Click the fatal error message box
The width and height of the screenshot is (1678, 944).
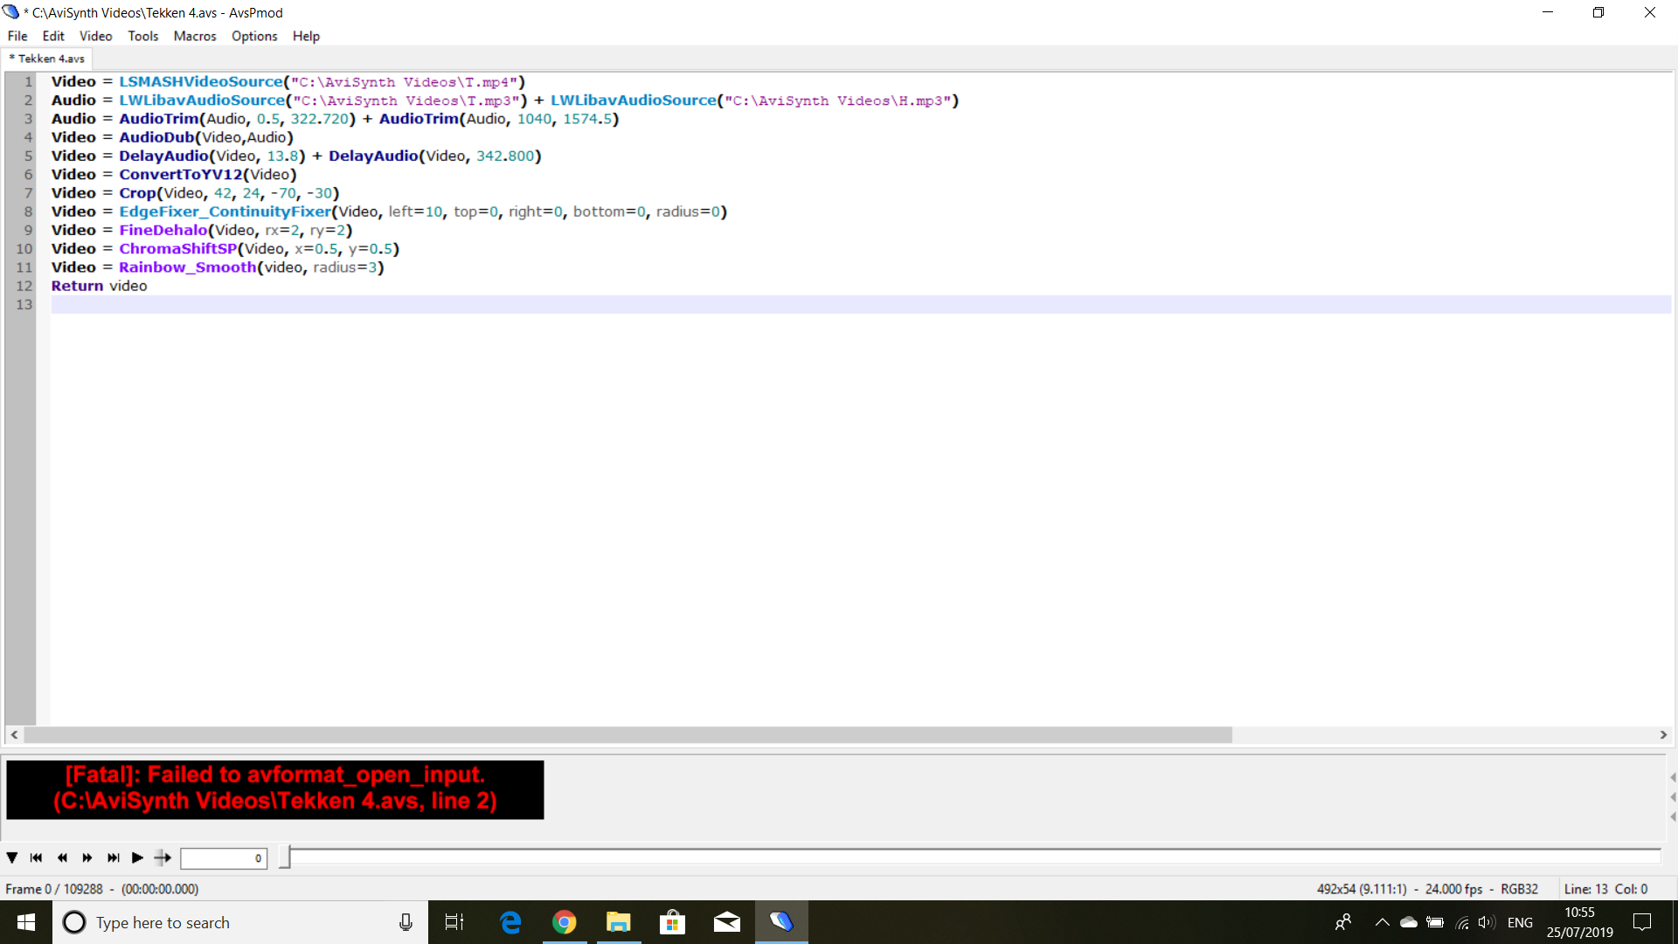pyautogui.click(x=275, y=789)
